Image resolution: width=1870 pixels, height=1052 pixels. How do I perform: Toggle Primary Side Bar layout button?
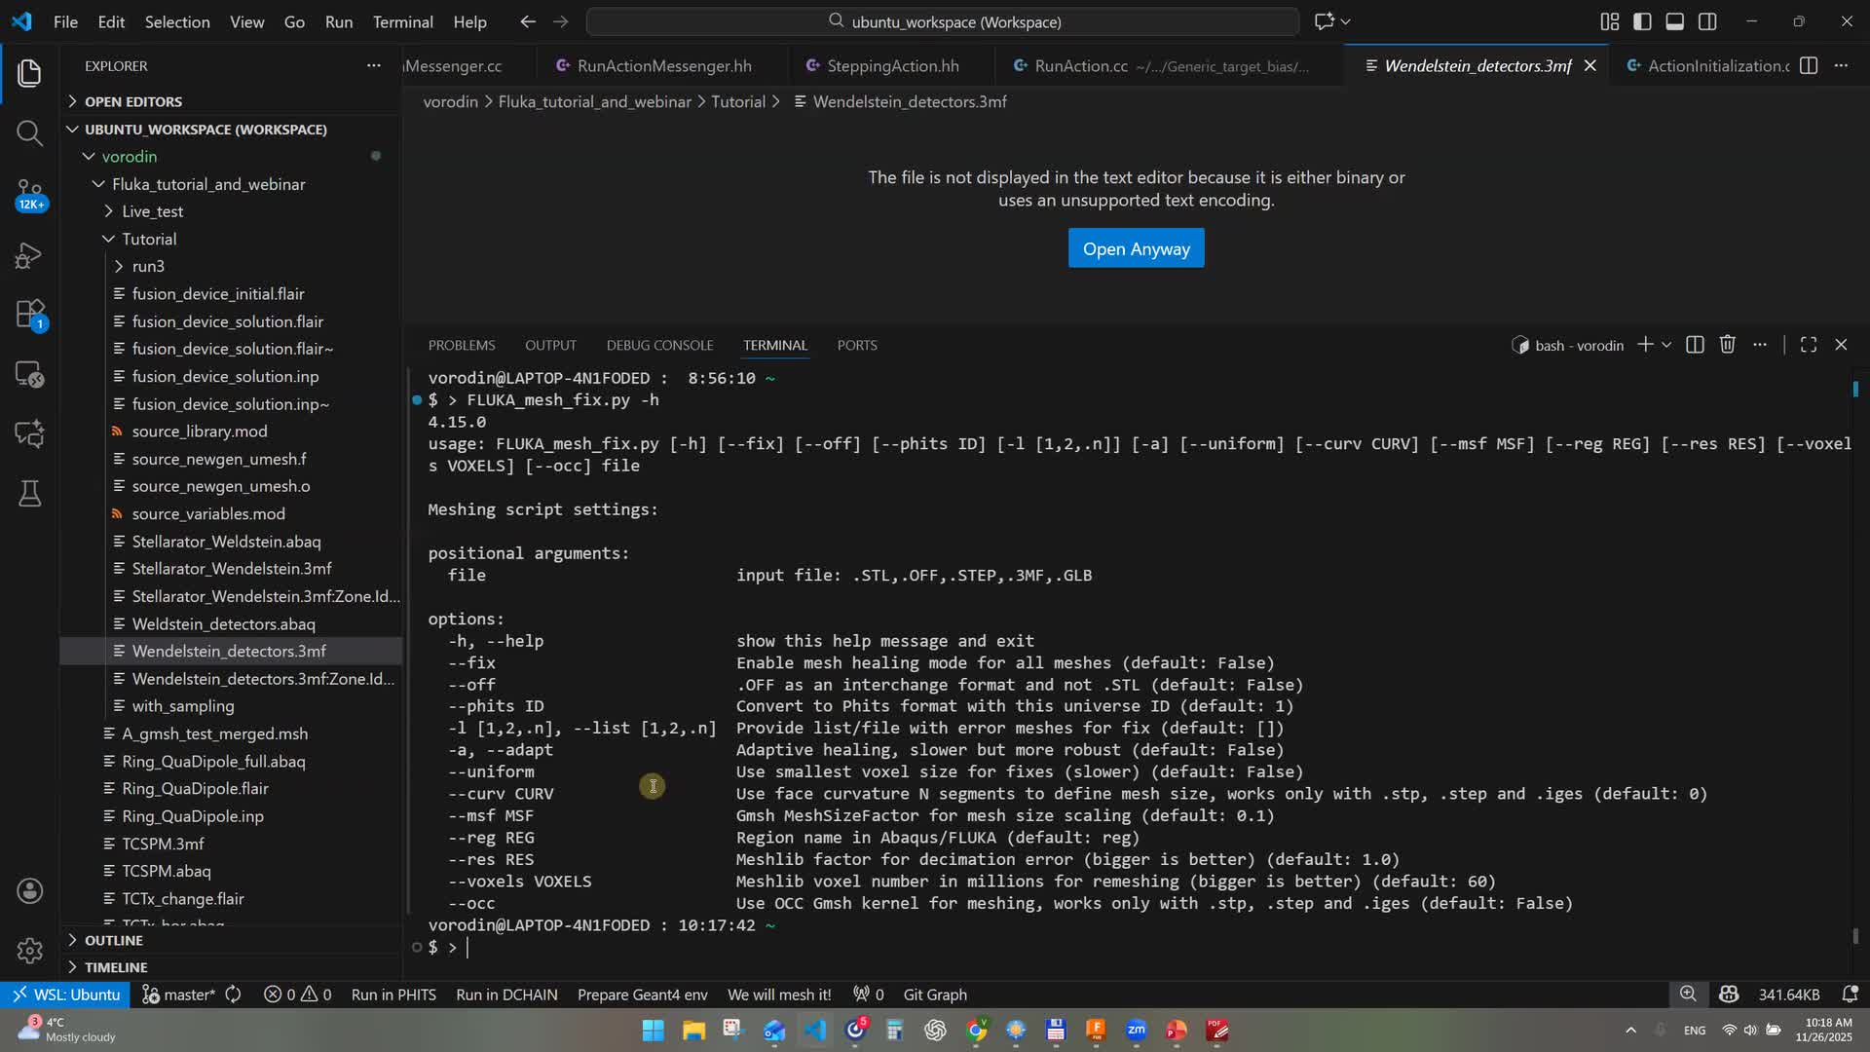pos(1642,21)
